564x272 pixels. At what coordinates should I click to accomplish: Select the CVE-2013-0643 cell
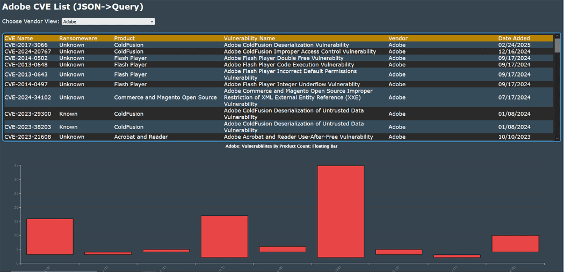click(x=26, y=74)
